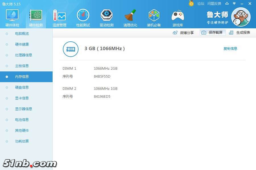
Task: Click the gold medal icon in title bar
Action: [191, 3]
